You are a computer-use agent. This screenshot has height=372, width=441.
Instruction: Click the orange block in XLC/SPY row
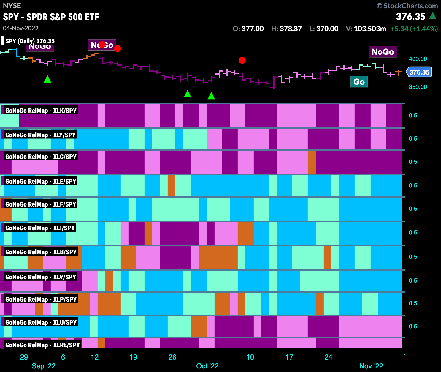coord(312,162)
